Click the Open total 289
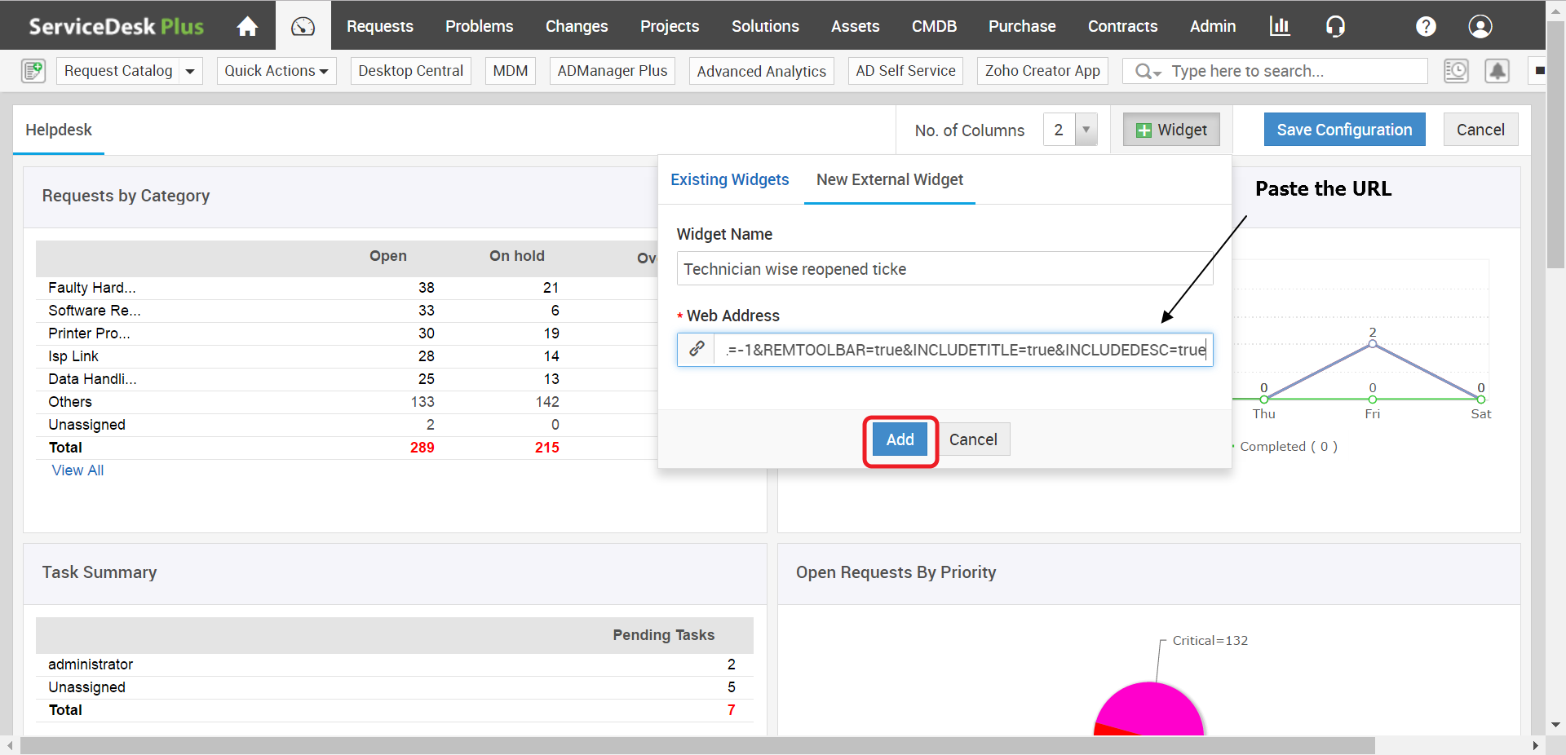Image resolution: width=1566 pixels, height=755 pixels. pos(422,448)
